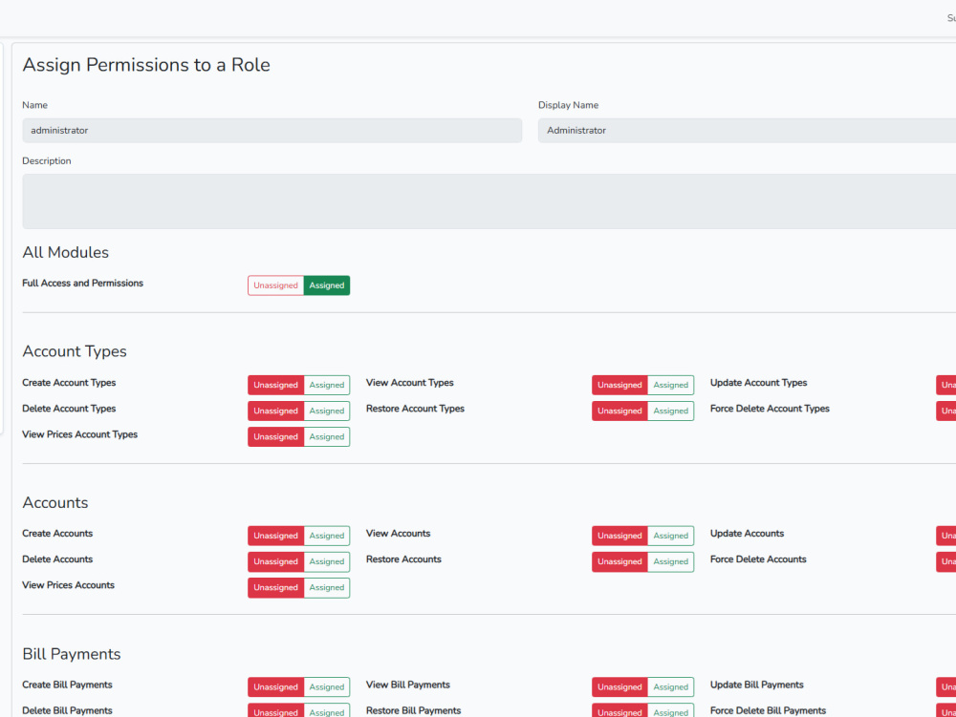Select Assigned for Full Access and Permissions
The image size is (956, 717).
click(x=327, y=285)
